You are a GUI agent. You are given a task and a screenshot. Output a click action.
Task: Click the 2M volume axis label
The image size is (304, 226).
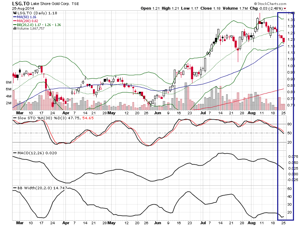click(9, 103)
